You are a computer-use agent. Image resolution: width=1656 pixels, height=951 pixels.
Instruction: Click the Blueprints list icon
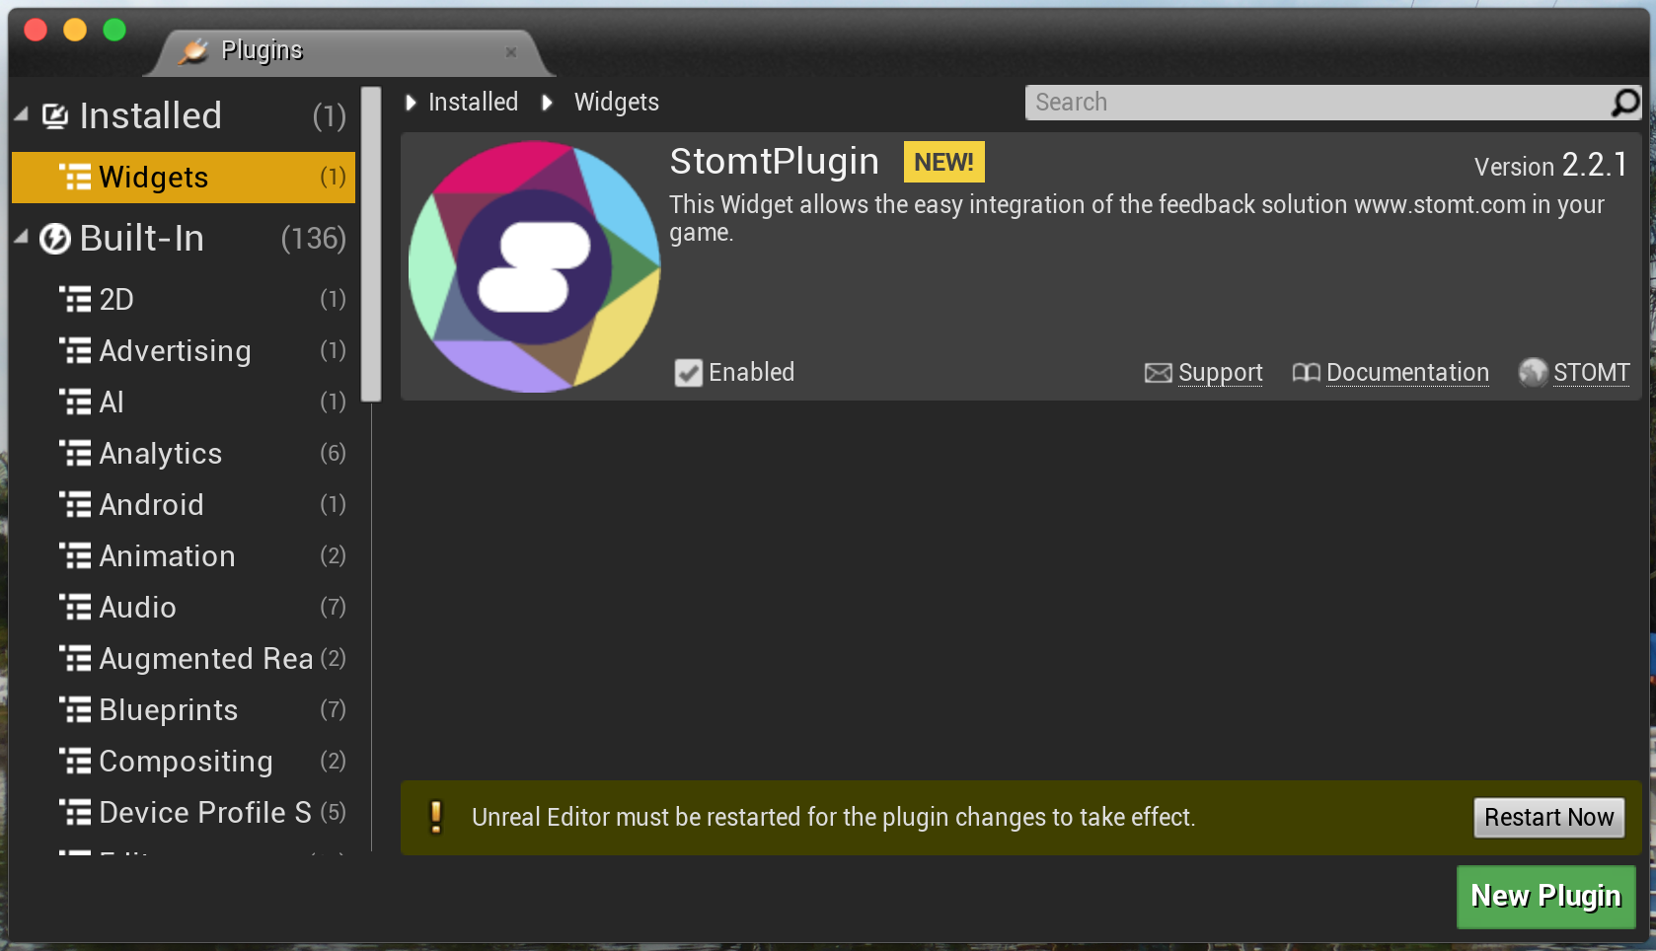pyautogui.click(x=75, y=710)
